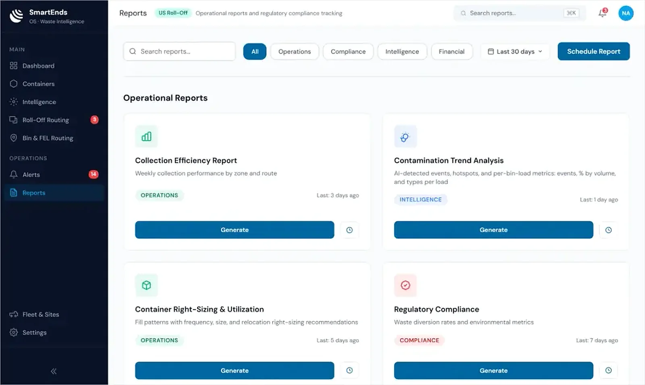Click the Settings gear icon in sidebar

point(14,332)
